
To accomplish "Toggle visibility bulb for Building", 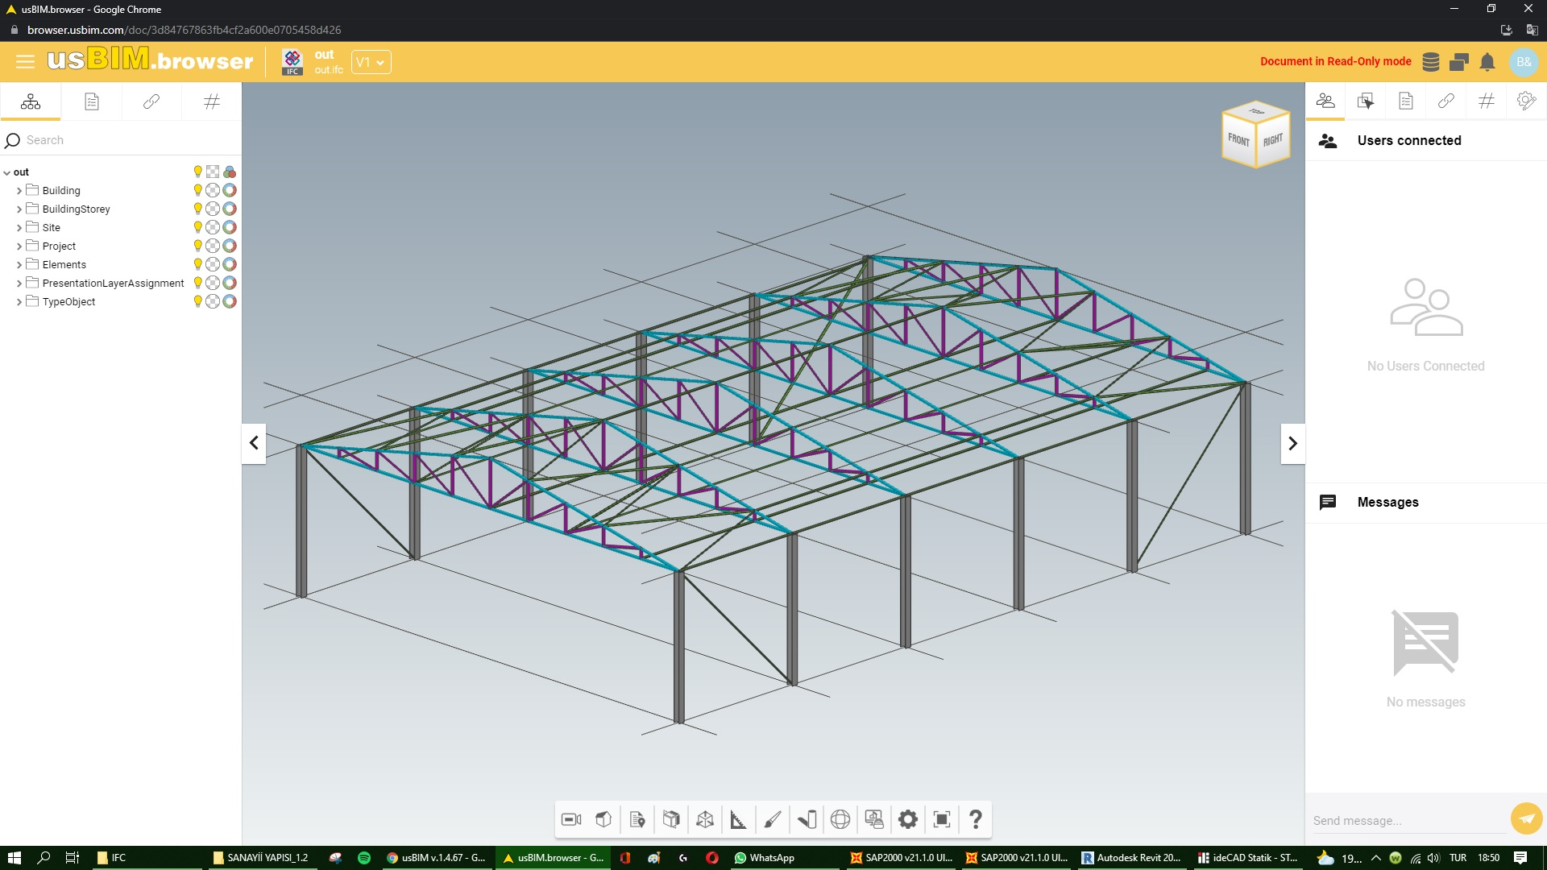I will click(197, 190).
